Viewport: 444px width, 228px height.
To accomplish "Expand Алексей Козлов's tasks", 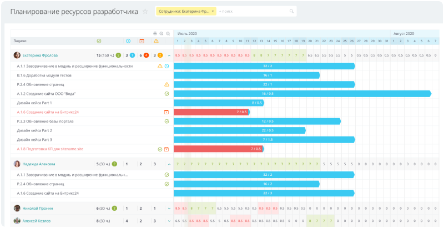I will coord(169,221).
